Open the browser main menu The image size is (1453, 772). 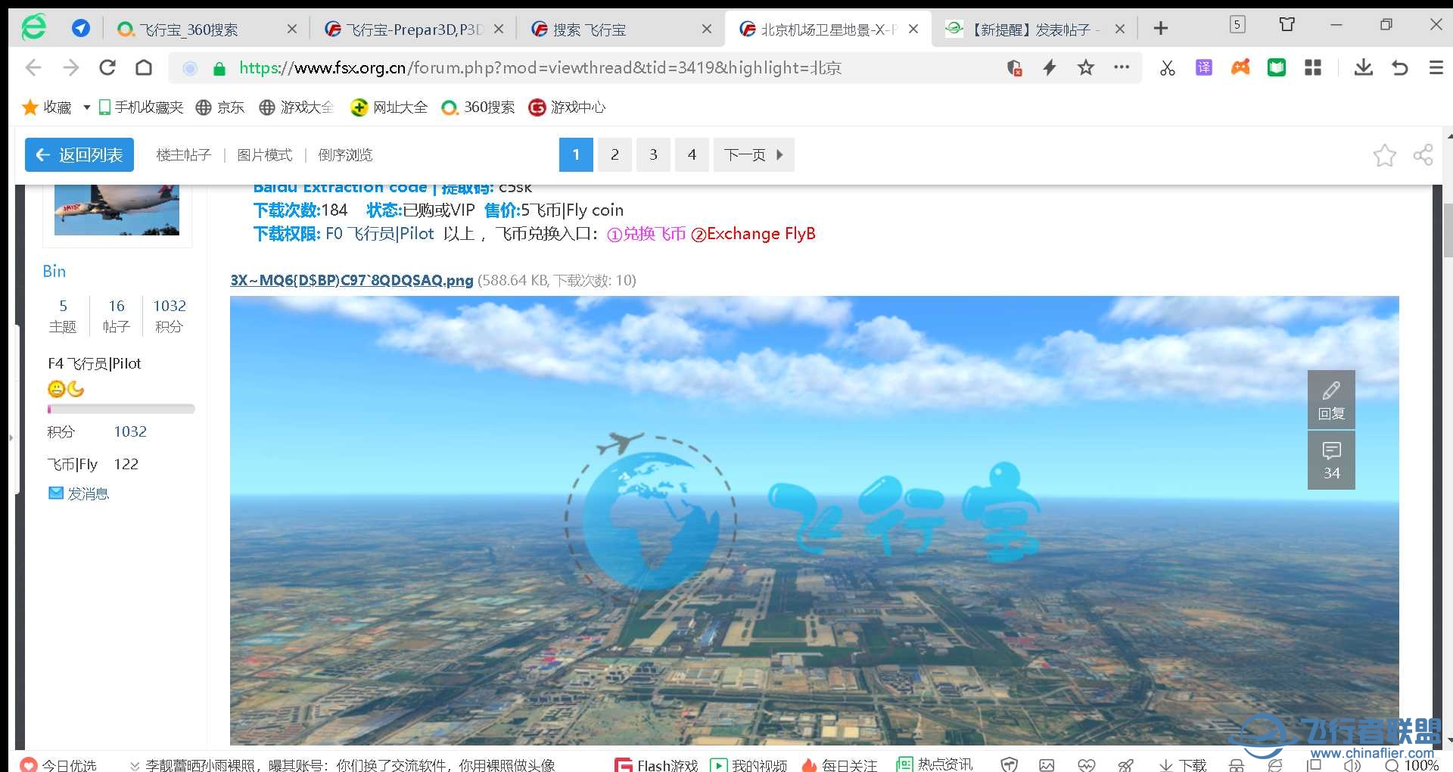1436,68
